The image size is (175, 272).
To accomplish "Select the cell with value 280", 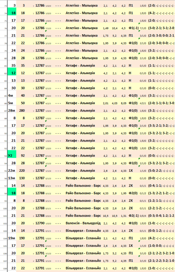I will (22, 111).
